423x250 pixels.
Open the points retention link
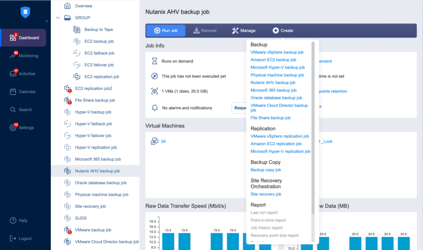(333, 91)
